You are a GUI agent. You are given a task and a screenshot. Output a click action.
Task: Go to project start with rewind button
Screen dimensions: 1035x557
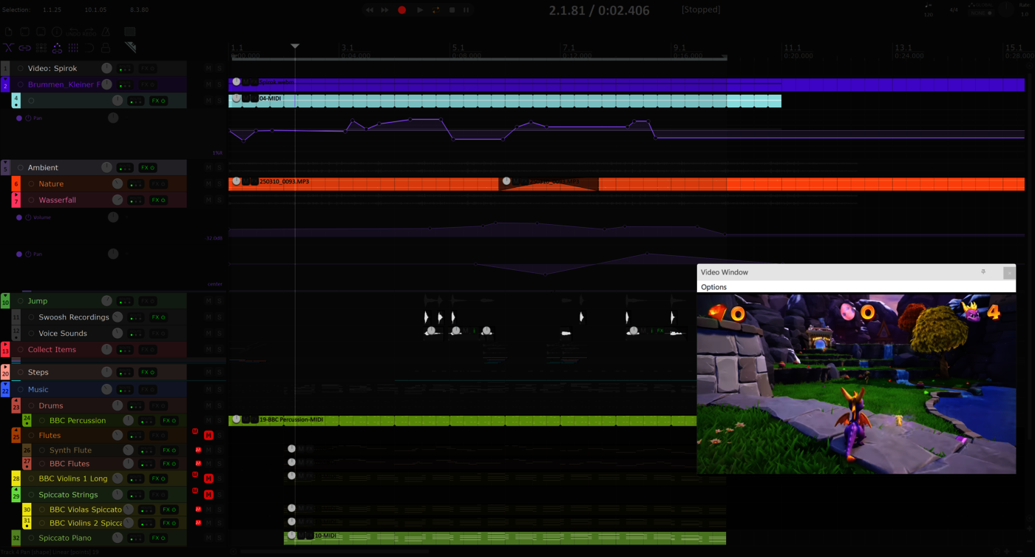pyautogui.click(x=369, y=10)
